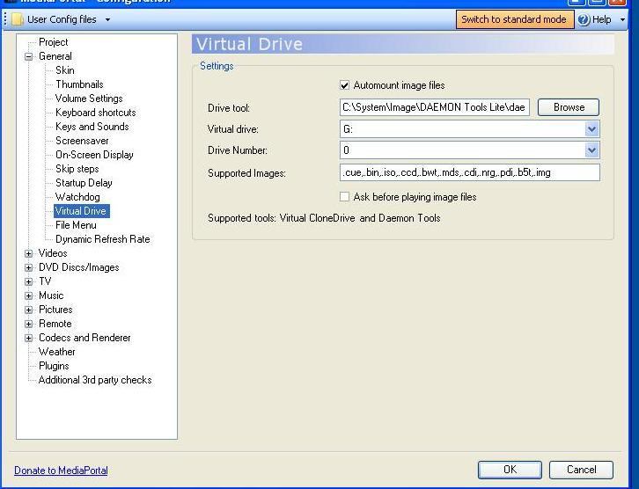
Task: Select Project in the tree
Action: pyautogui.click(x=54, y=42)
